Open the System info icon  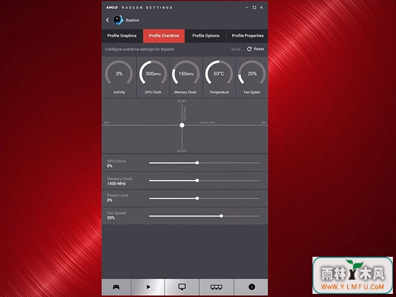coord(252,286)
